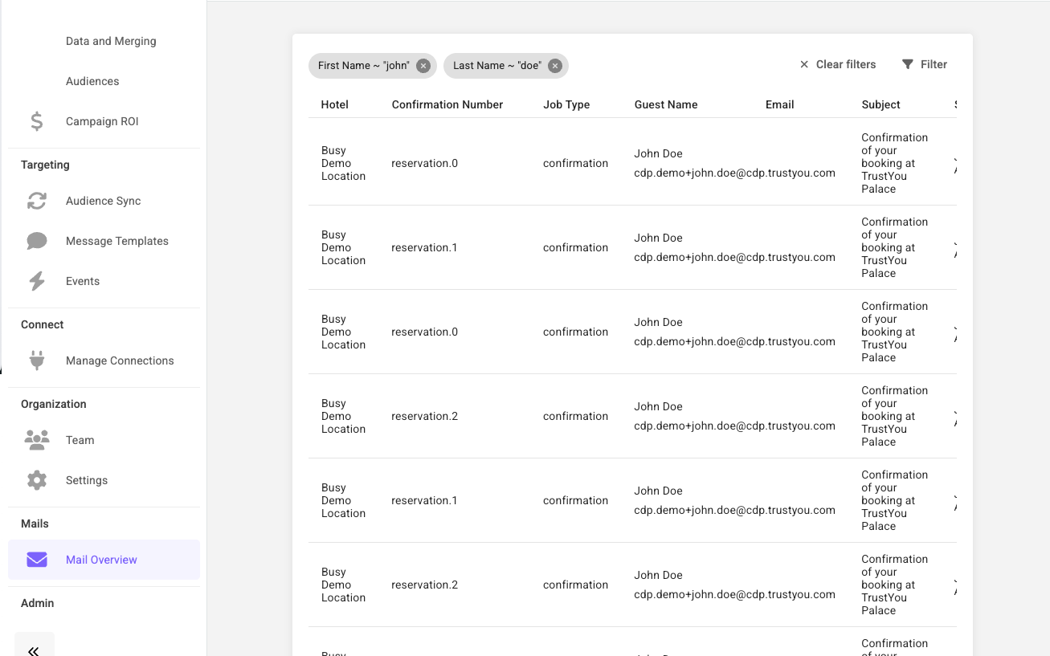The image size is (1050, 656).
Task: Remove the Last Name "doe" filter chip
Action: (555, 66)
